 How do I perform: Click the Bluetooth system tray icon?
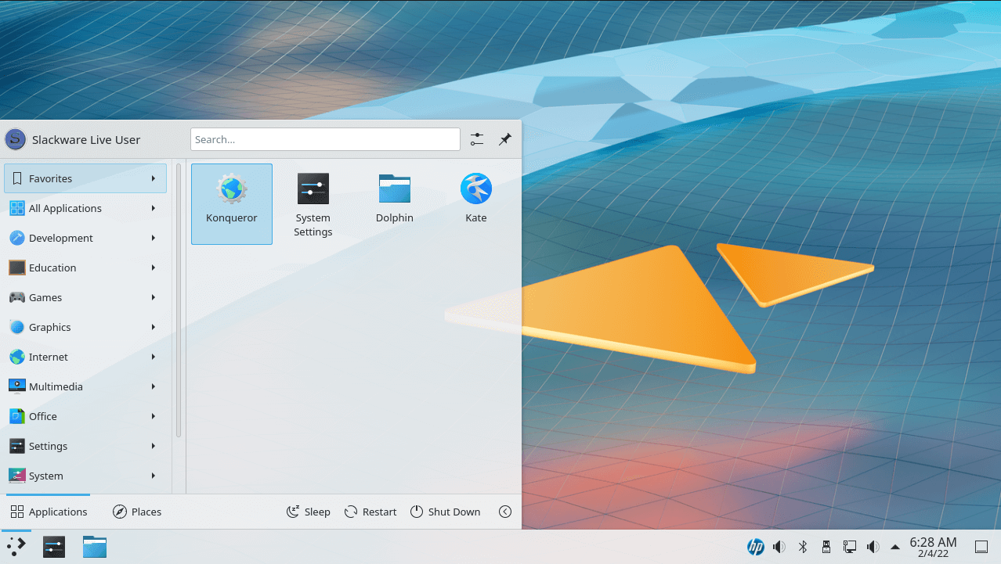(x=802, y=547)
